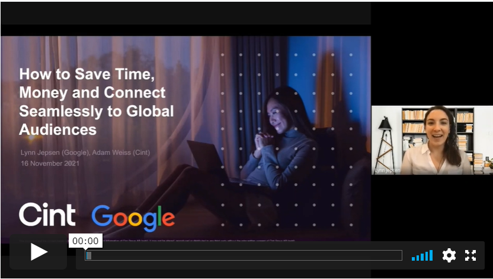
Task: Play the webinar video
Action: click(x=39, y=252)
